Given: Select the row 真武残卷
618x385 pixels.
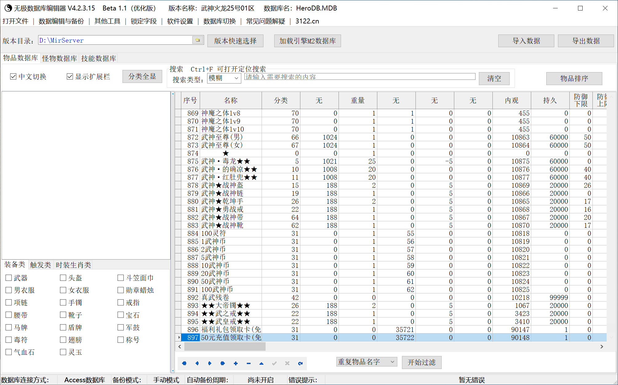Looking at the screenshot, I should click(391, 297).
